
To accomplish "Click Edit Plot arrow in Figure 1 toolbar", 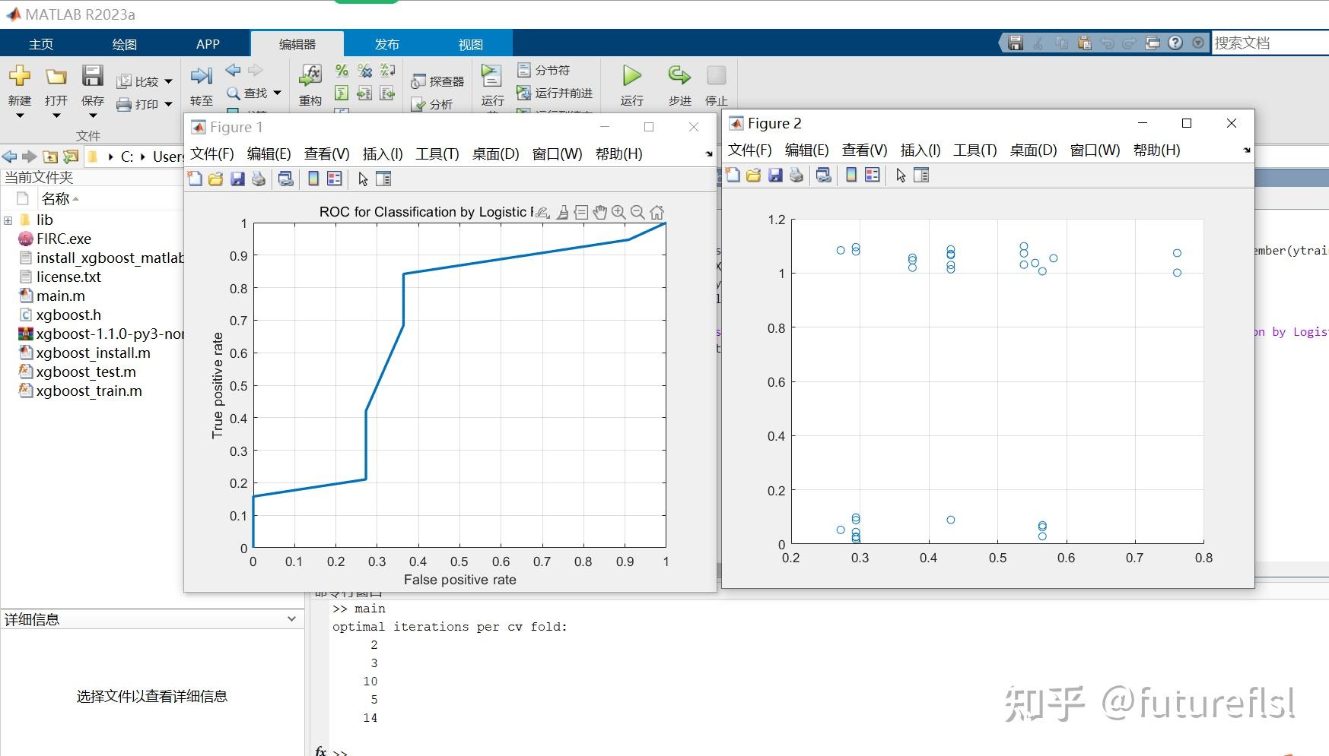I will pos(363,179).
